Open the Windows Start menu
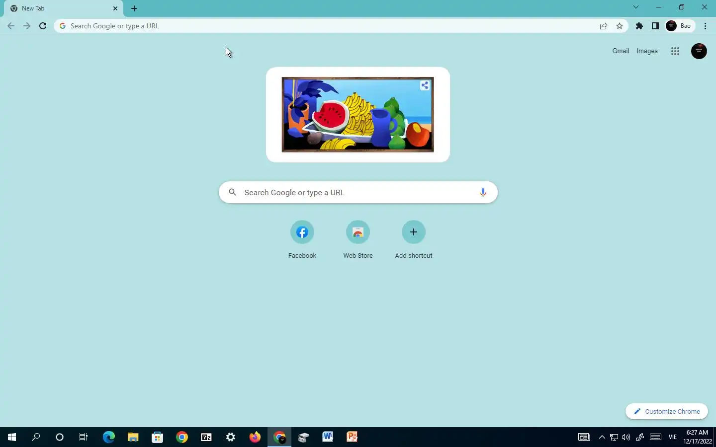This screenshot has width=716, height=447. 12,437
